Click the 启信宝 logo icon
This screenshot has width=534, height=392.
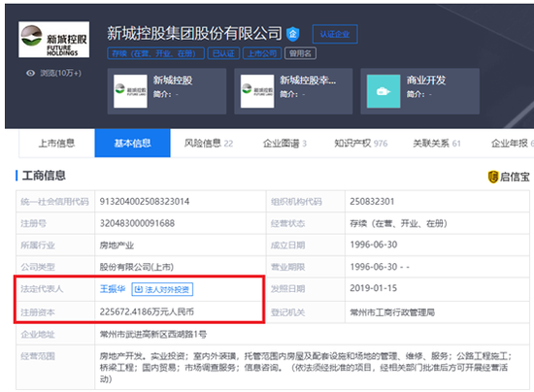[x=493, y=177]
